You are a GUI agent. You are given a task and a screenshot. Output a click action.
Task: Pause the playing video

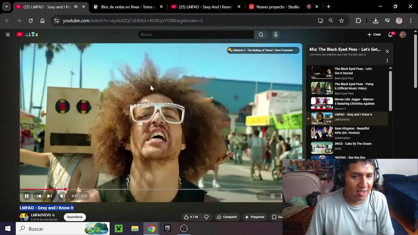click(x=27, y=196)
